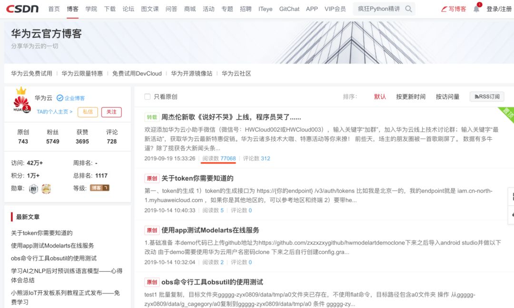Click the search magnifier icon
514x308 pixels.
408,9
